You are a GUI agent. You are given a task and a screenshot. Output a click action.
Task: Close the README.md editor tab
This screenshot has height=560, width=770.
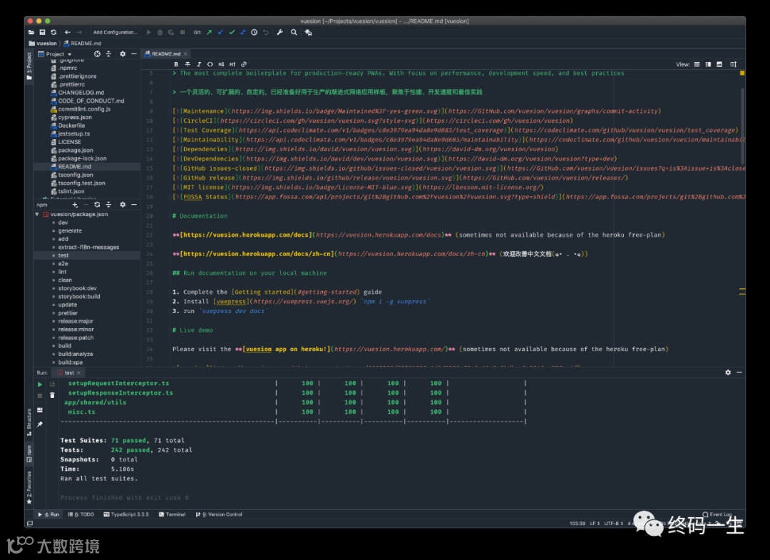click(x=185, y=54)
